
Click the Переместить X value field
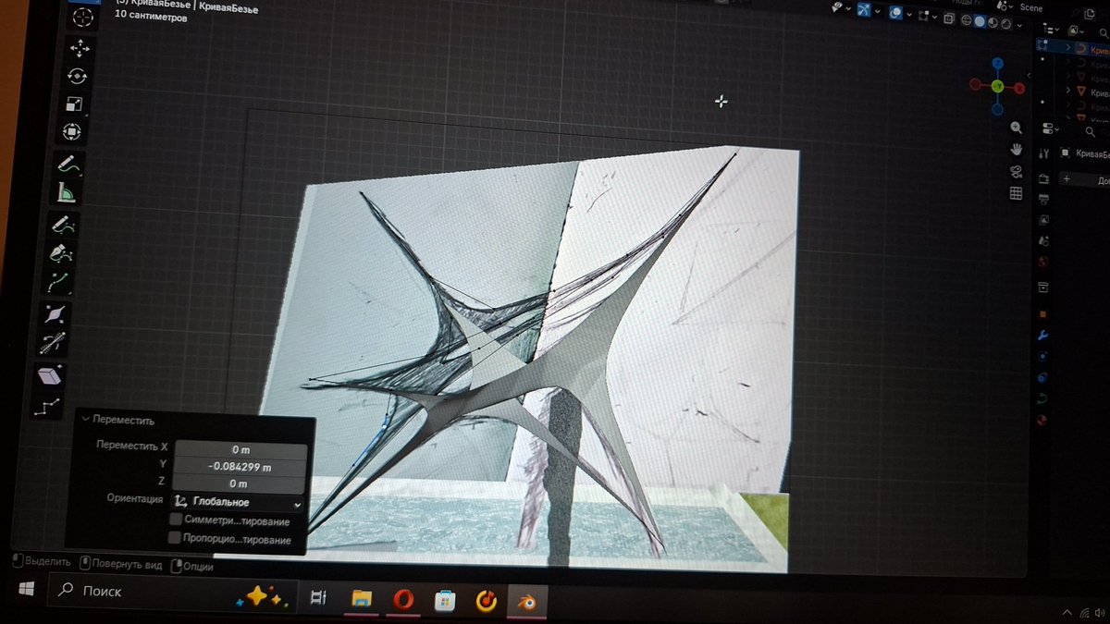point(240,450)
